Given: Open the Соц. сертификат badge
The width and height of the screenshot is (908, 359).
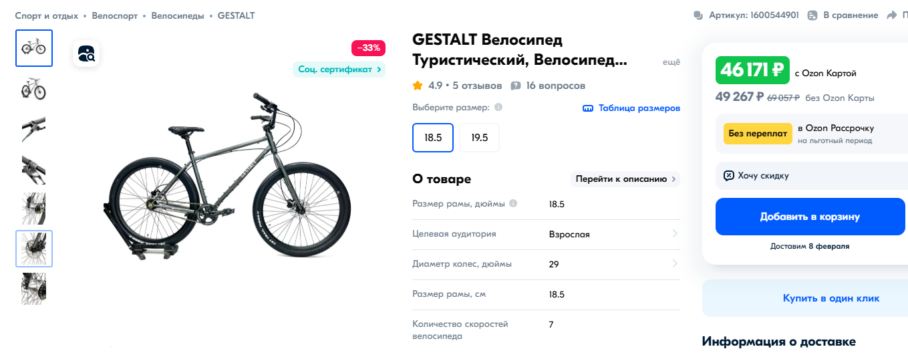Looking at the screenshot, I should [339, 69].
